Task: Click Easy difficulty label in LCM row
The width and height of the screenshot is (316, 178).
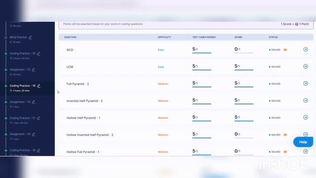Action: pyautogui.click(x=161, y=67)
